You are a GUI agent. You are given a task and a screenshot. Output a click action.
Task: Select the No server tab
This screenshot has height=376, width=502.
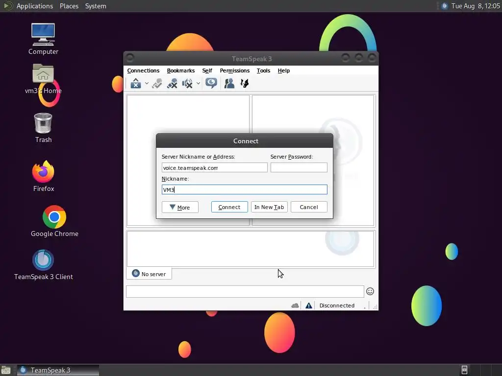point(149,274)
